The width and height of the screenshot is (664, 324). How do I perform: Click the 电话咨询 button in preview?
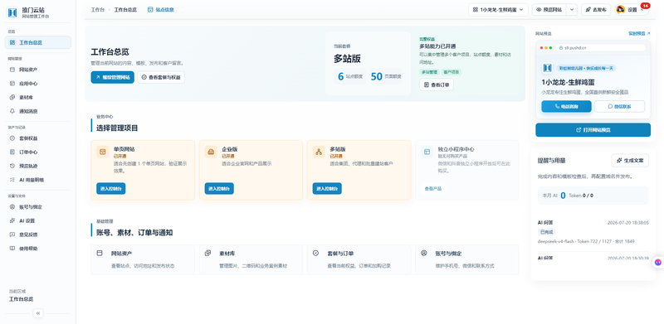[x=566, y=107]
